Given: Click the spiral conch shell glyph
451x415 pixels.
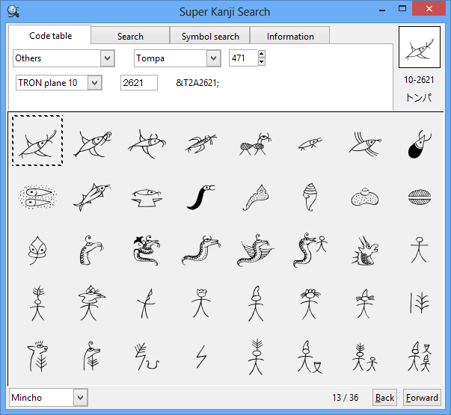Looking at the screenshot, I should tap(308, 197).
